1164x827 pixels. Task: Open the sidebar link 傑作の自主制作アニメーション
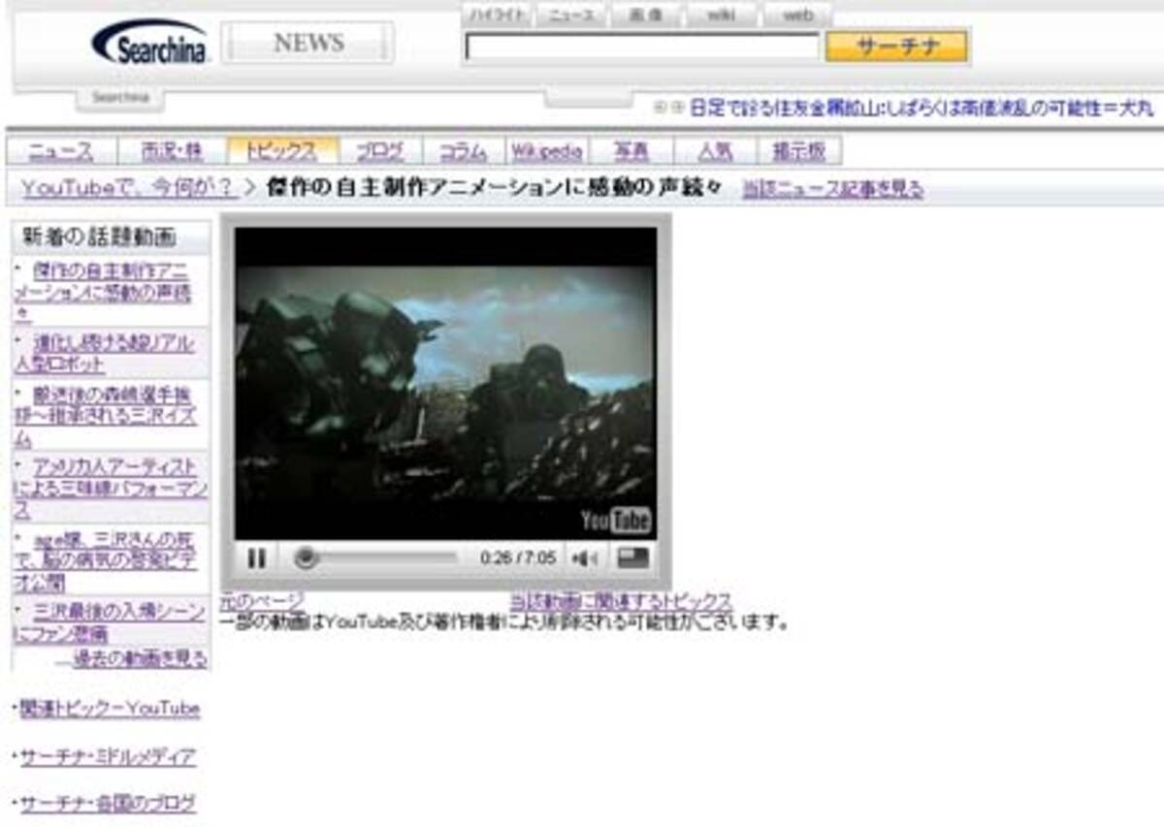point(104,292)
